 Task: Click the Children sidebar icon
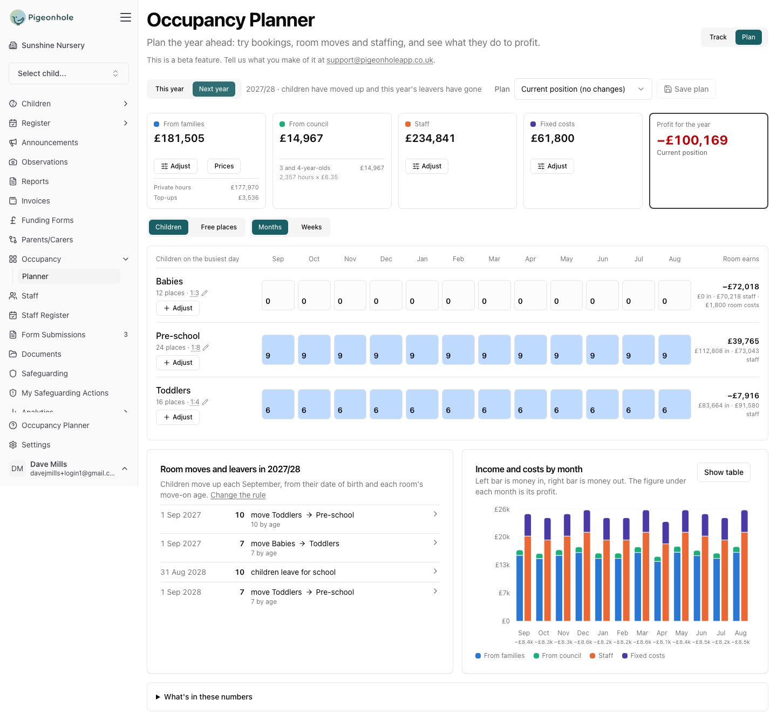pyautogui.click(x=13, y=104)
